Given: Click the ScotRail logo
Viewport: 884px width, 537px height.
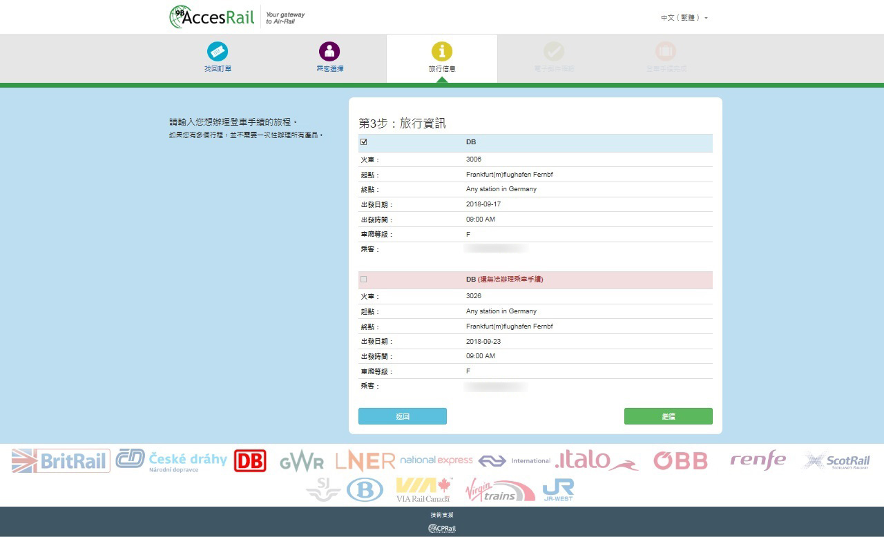Looking at the screenshot, I should (836, 460).
